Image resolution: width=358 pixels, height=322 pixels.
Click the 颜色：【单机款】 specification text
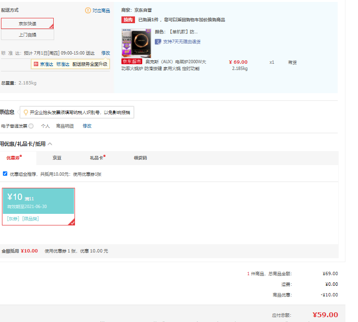(x=176, y=32)
